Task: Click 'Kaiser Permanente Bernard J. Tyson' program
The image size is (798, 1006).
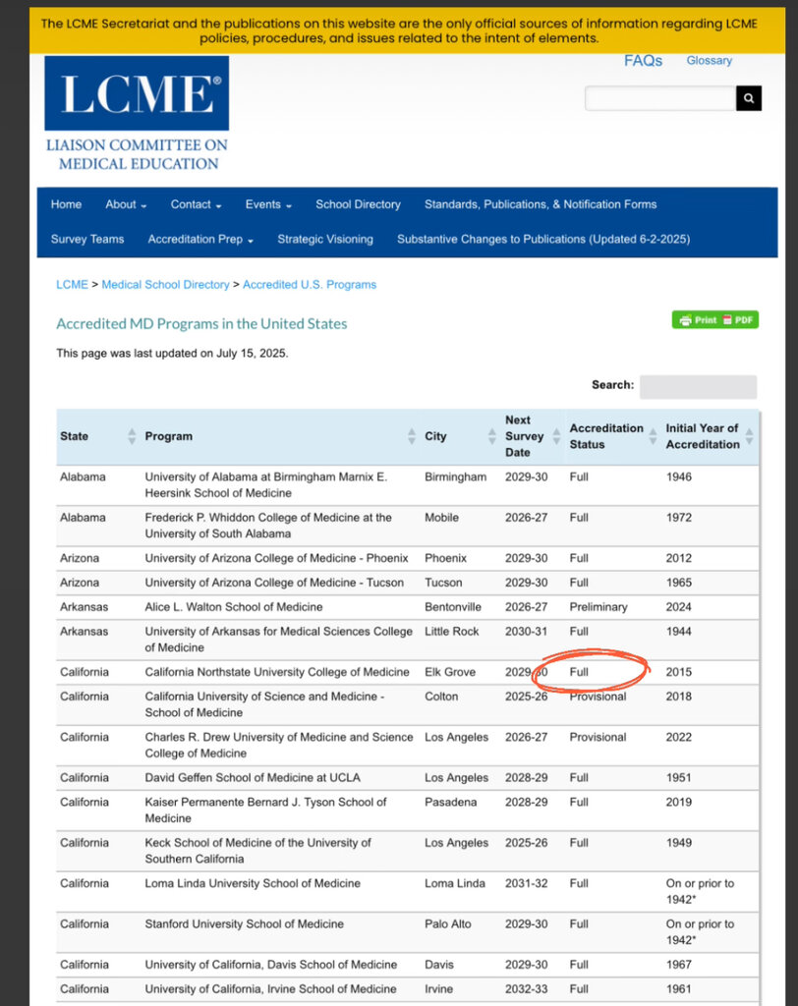Action: tap(265, 810)
